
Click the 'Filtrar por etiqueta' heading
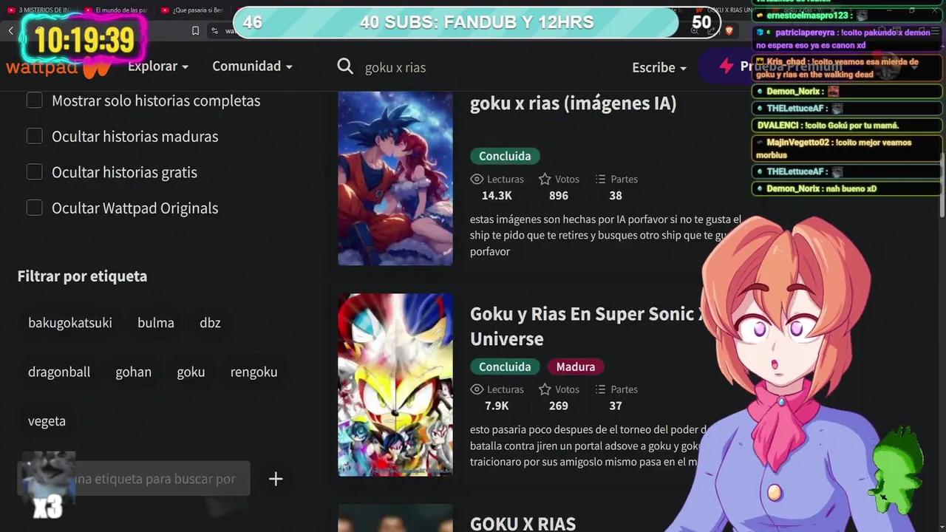[82, 276]
